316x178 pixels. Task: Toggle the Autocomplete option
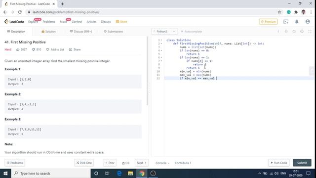tap(192, 32)
